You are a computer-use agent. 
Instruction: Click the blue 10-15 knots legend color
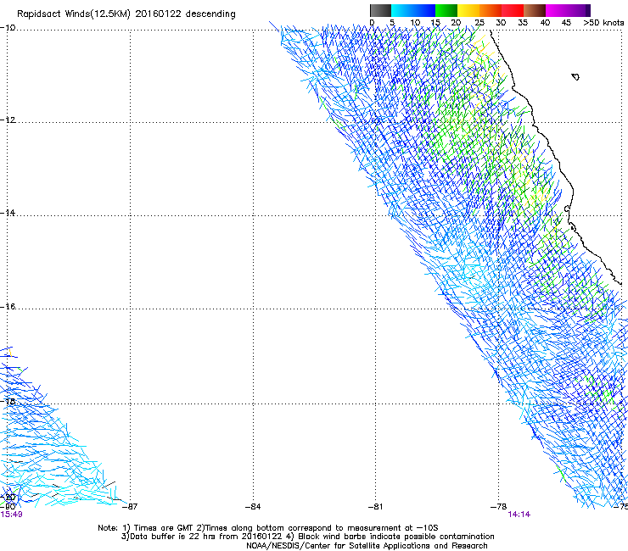point(424,10)
